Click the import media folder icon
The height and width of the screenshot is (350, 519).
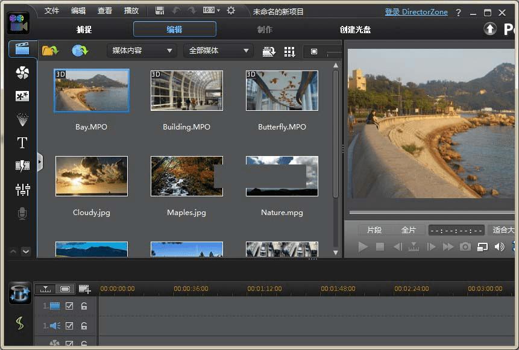click(x=50, y=51)
